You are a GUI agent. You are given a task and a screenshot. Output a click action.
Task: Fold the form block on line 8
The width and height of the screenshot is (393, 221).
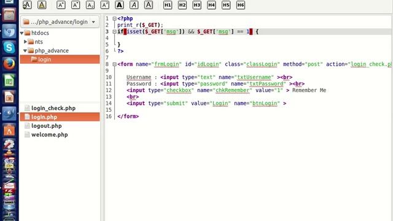click(114, 64)
